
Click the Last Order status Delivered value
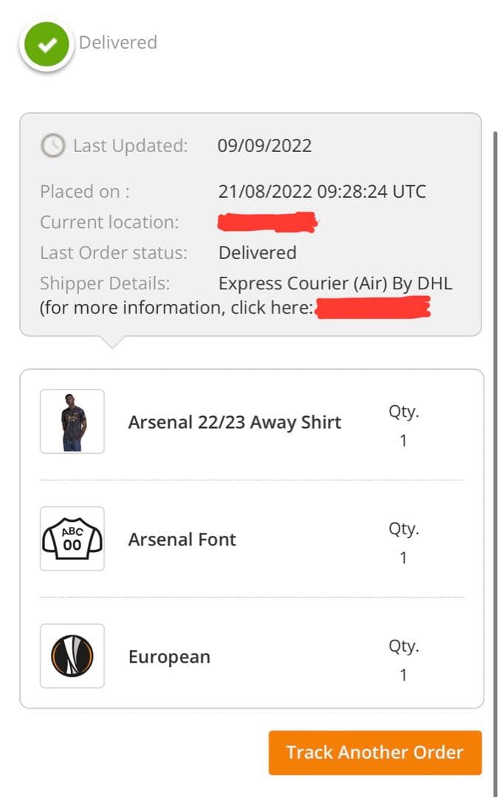258,252
